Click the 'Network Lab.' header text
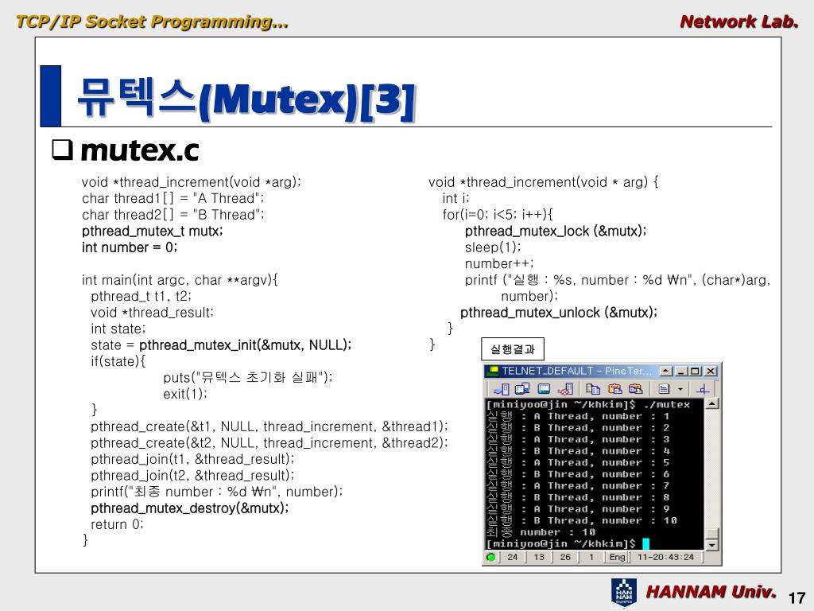Screen dimensions: 814x611 tap(738, 21)
